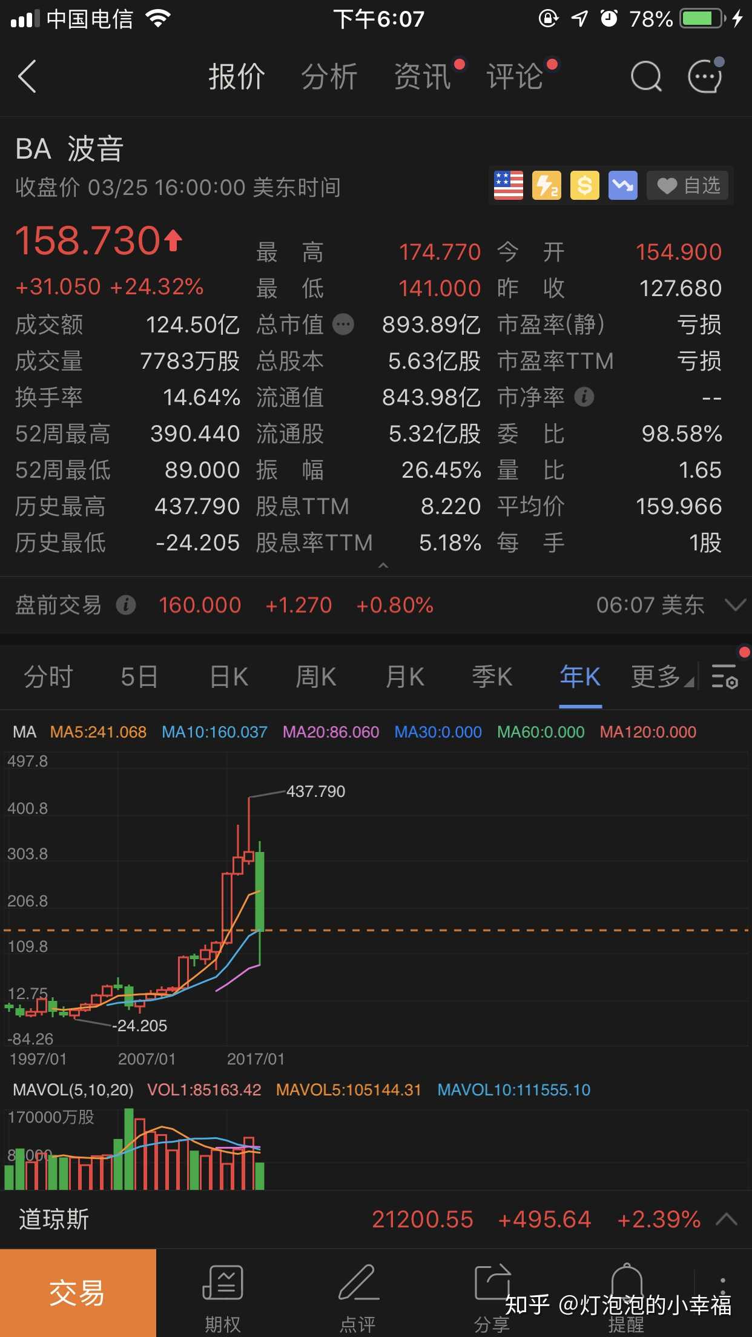Screen dimensions: 752x1337
Task: Tap the MAVOL(5,10,20) volume indicator label
Action: [73, 1089]
